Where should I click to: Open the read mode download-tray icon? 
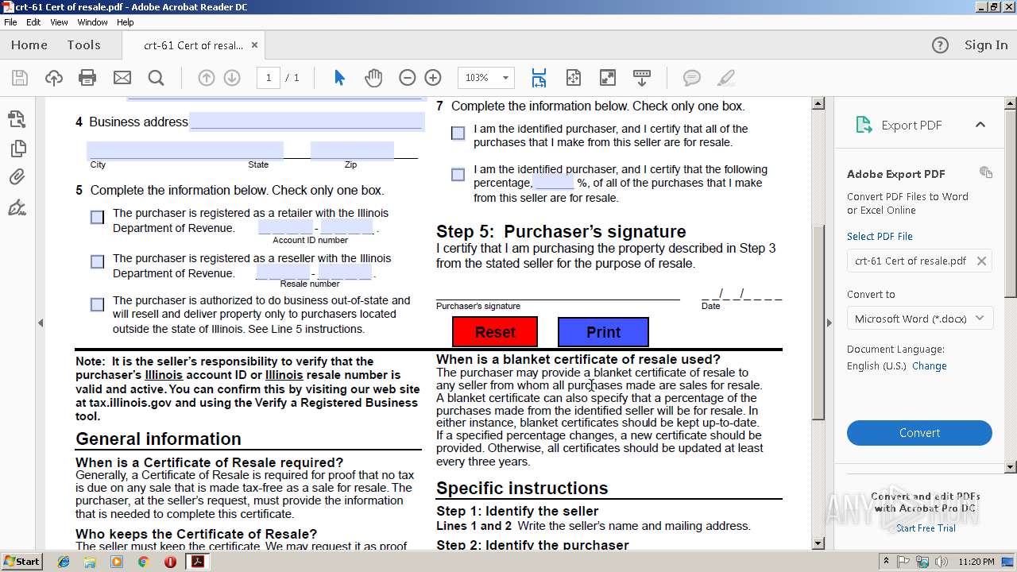(x=642, y=78)
